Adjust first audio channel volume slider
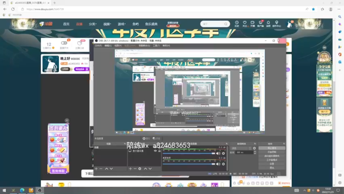The height and width of the screenshot is (194, 344). [189, 153]
